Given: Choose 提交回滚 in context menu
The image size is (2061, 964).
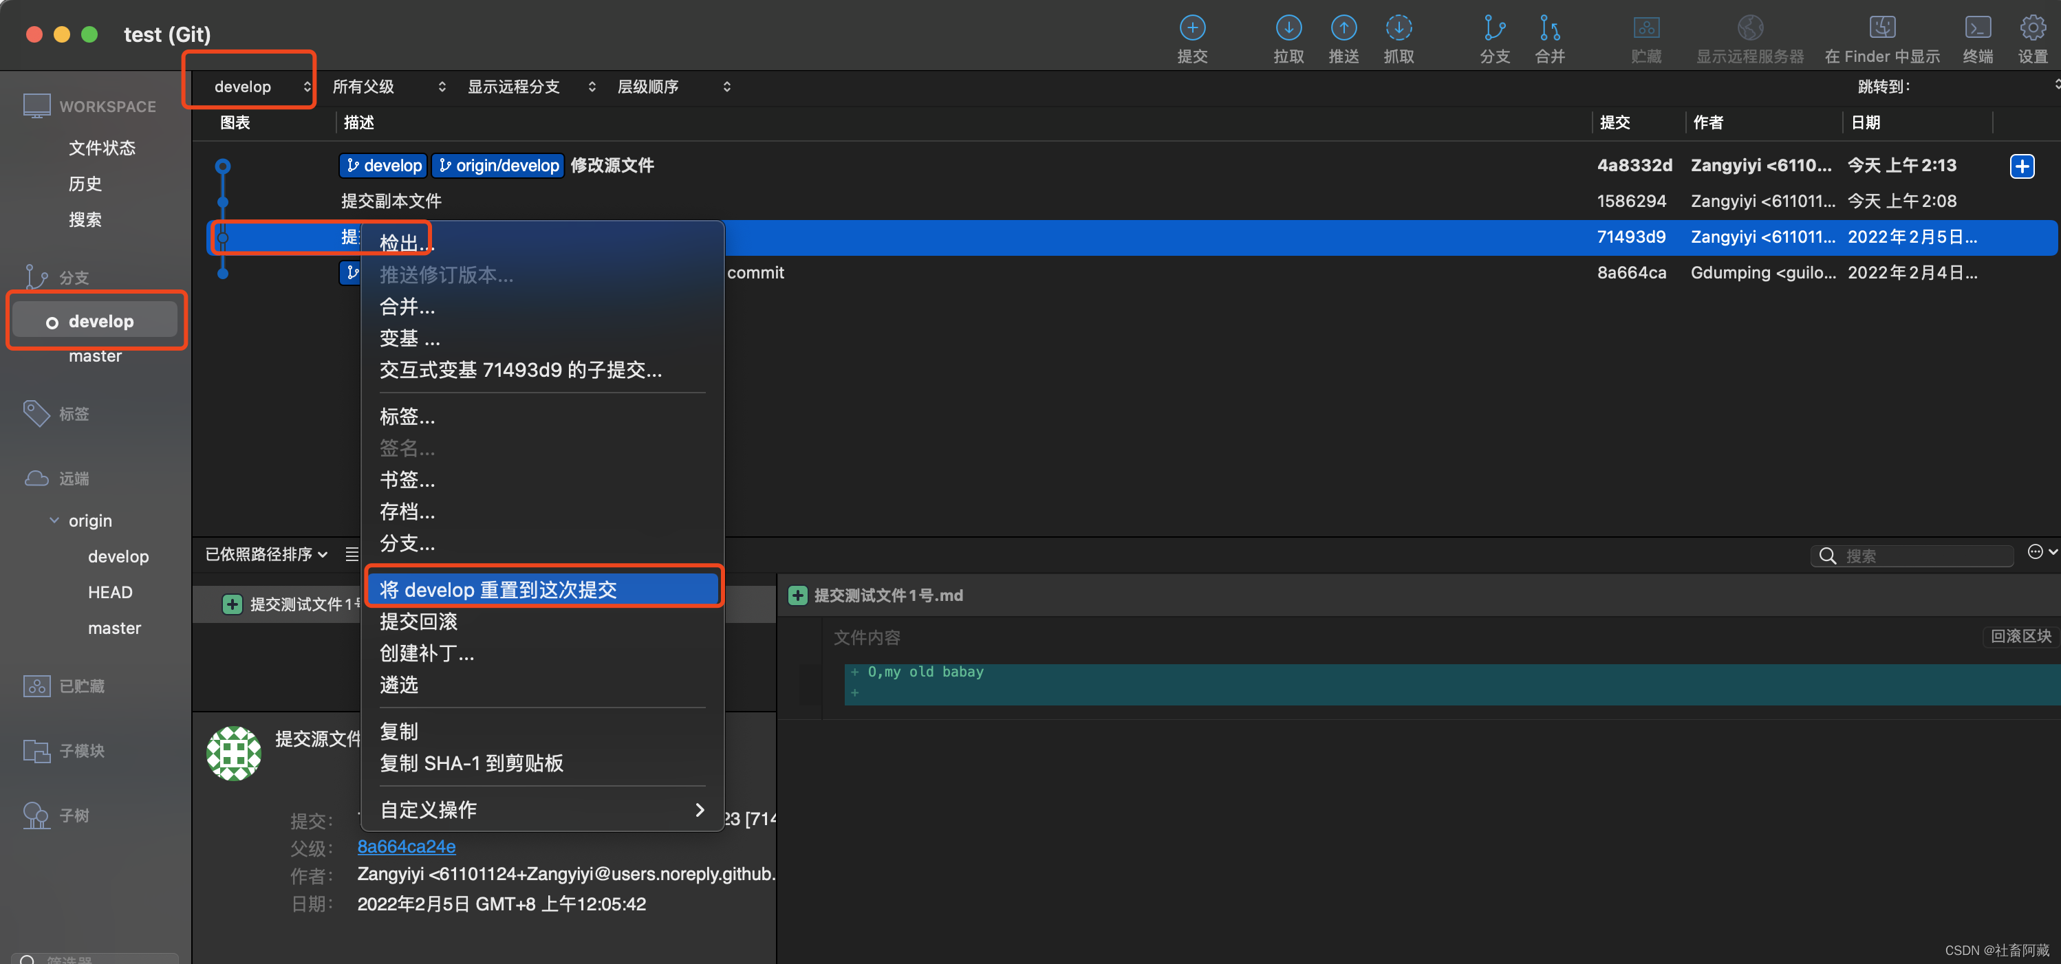Looking at the screenshot, I should 418,622.
